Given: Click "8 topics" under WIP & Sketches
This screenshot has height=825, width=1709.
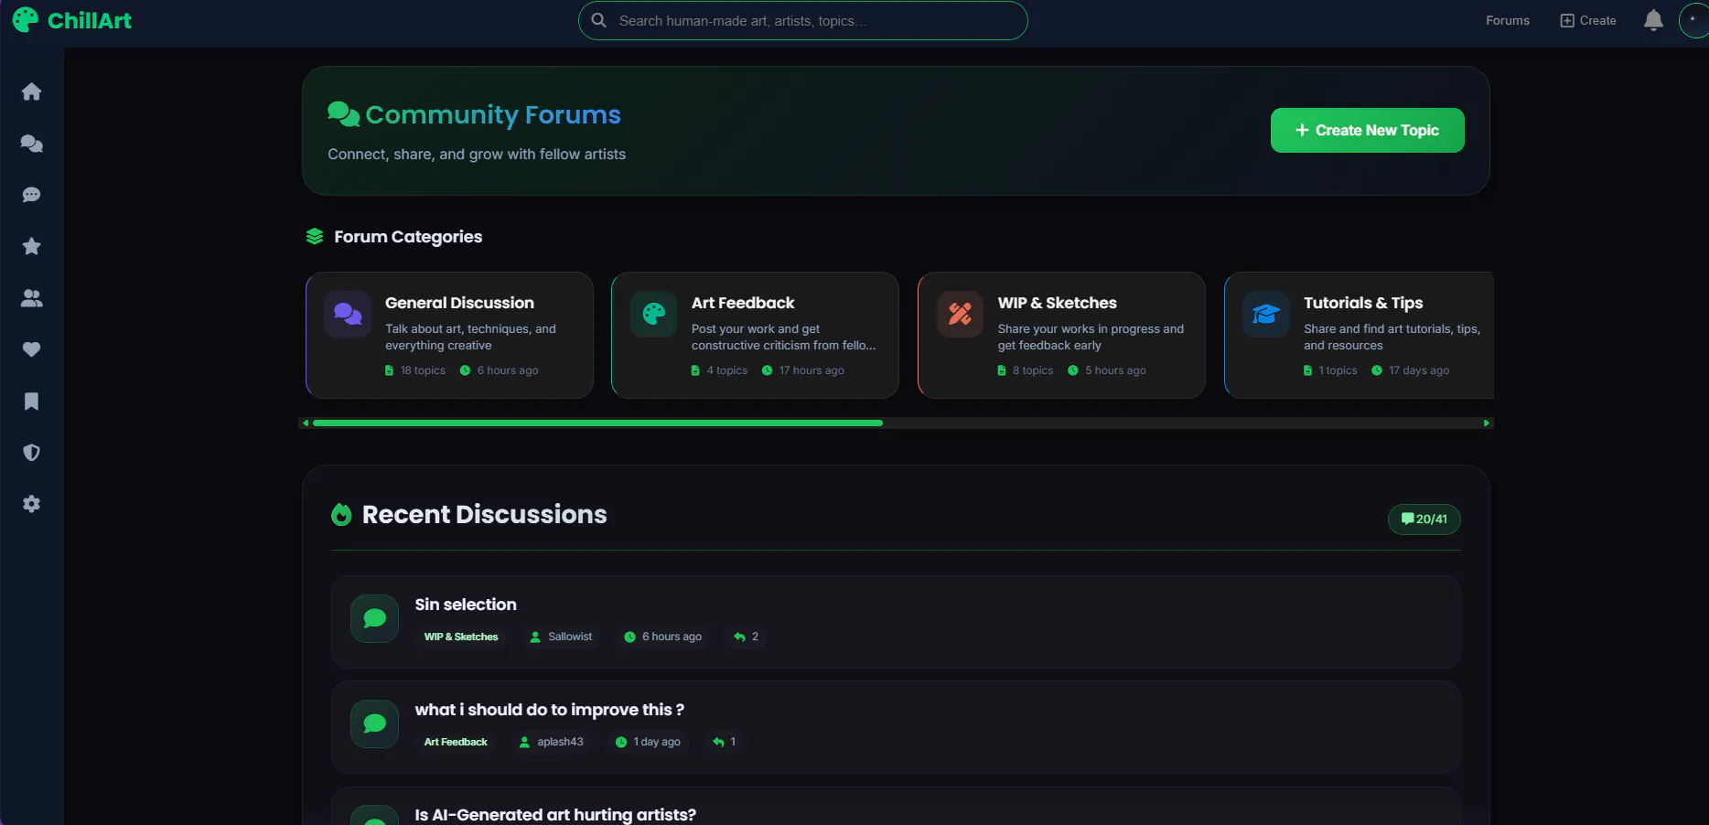Looking at the screenshot, I should tap(1033, 370).
